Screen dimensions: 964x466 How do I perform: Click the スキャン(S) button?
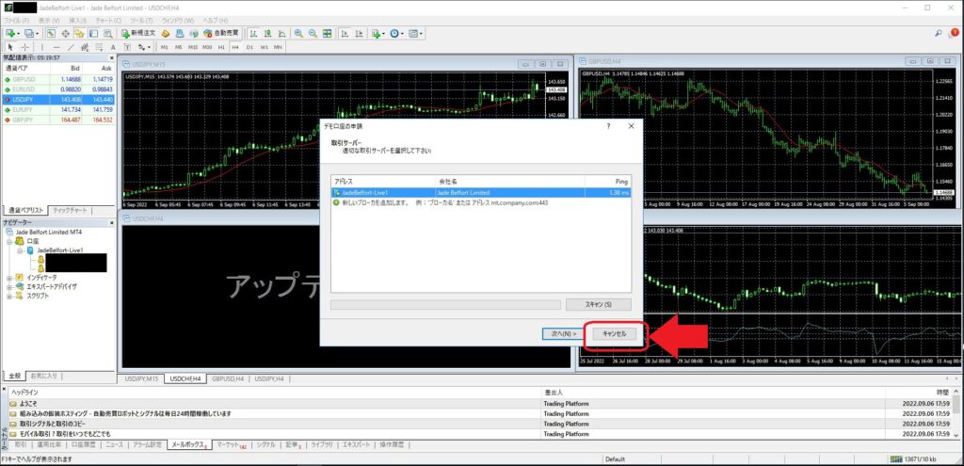pos(598,305)
